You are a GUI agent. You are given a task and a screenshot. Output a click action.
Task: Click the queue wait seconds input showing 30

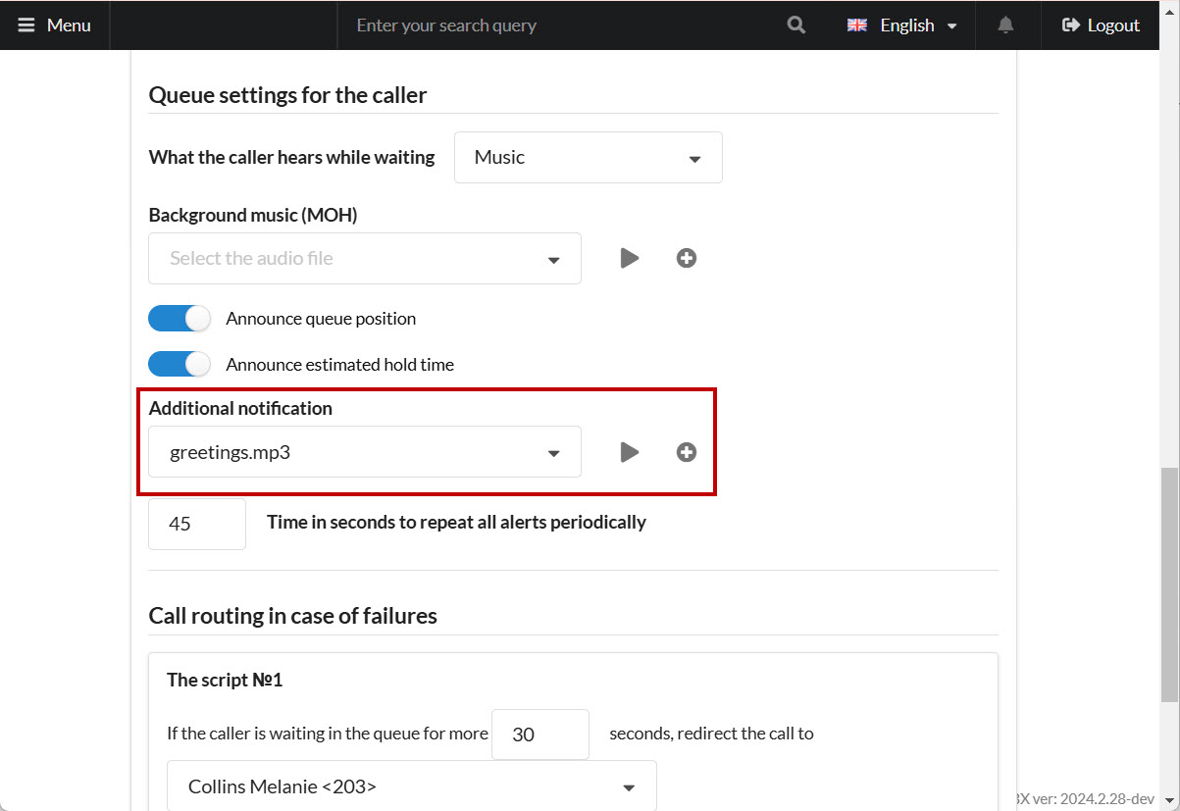pos(539,735)
